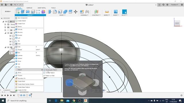Open the Data Panel grid icon

point(2,5)
